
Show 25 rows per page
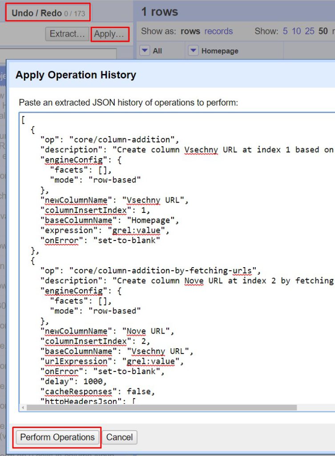(x=310, y=31)
